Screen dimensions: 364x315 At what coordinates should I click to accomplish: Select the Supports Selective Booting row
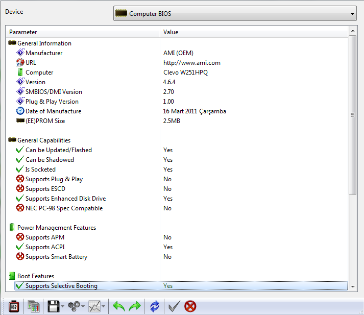[x=181, y=286]
